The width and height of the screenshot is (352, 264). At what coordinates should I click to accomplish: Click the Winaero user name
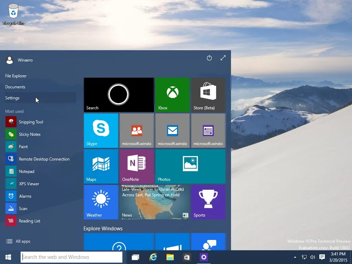point(25,60)
